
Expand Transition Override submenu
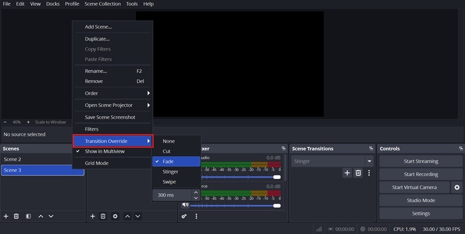pos(113,141)
